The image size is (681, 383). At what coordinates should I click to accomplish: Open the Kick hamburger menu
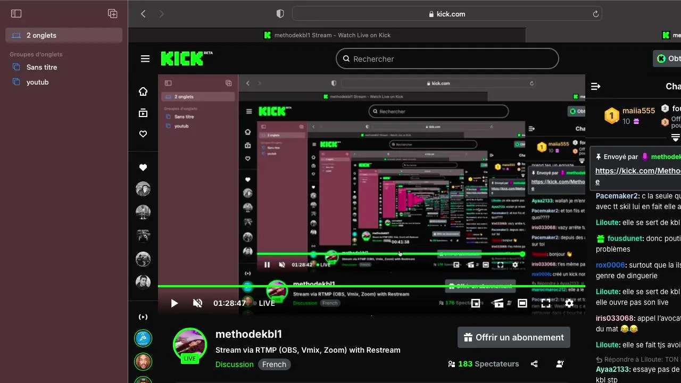coord(145,59)
